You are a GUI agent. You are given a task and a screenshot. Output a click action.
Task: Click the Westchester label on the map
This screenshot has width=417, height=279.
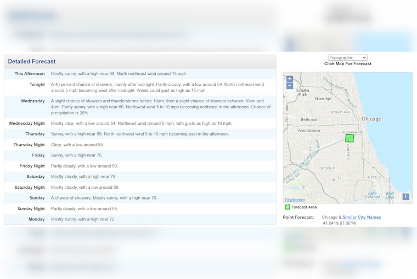[x=309, y=131]
